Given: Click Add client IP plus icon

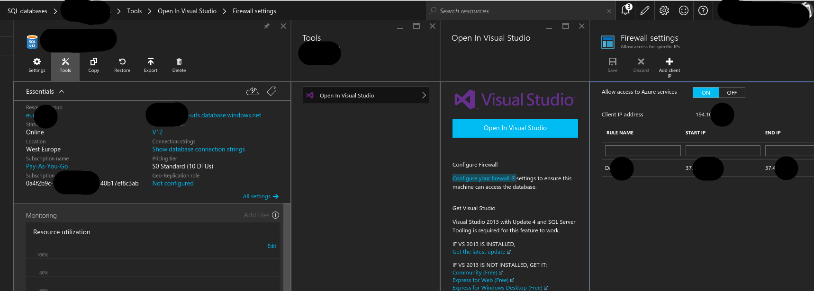Looking at the screenshot, I should (669, 62).
